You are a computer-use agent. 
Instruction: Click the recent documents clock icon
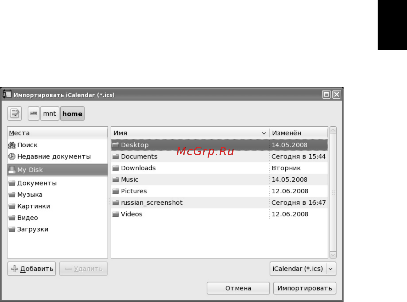tap(12, 157)
